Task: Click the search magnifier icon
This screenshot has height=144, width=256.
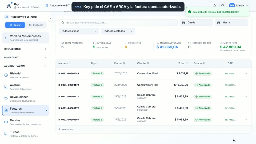Action: 63,22
